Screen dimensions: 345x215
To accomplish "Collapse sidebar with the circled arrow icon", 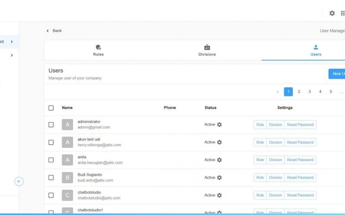I will point(19,181).
